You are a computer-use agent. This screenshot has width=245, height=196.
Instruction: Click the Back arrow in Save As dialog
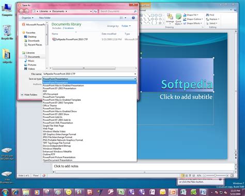21,11
